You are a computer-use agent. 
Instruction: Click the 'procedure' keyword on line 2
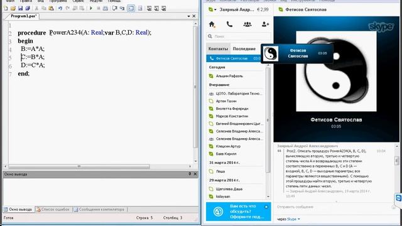tap(32, 33)
